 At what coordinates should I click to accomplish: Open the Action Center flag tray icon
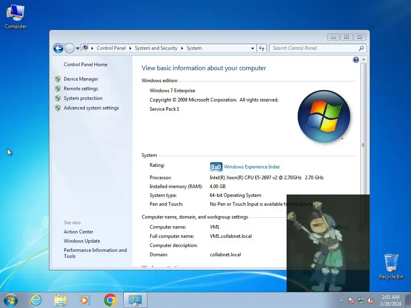click(351, 301)
